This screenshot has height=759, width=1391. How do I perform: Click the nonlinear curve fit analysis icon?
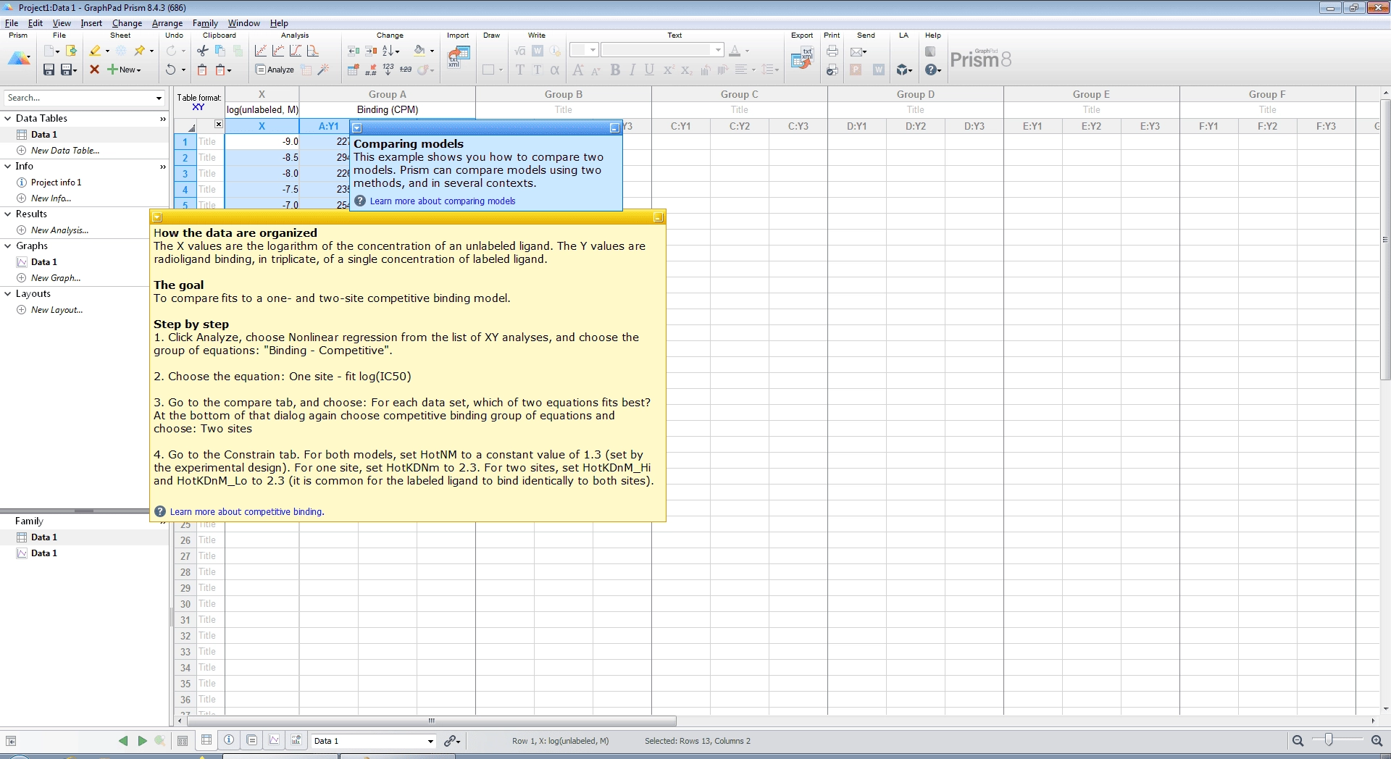[x=278, y=51]
